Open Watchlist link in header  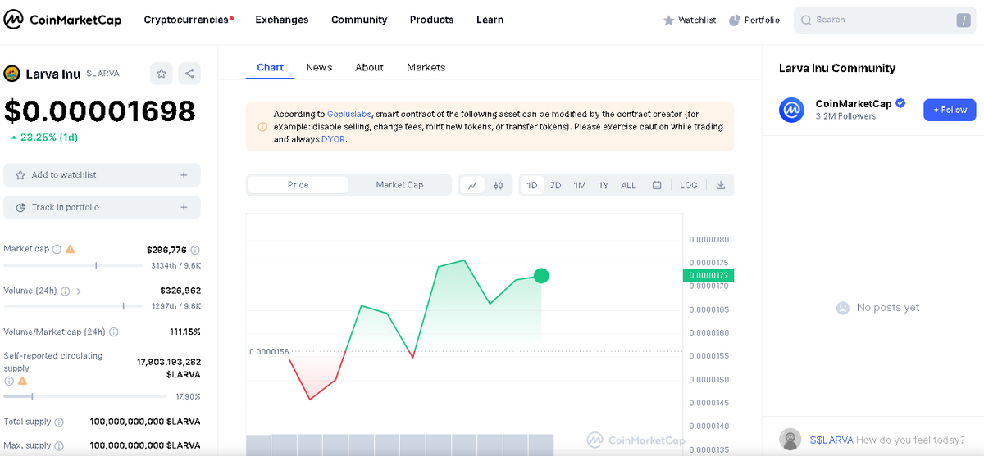pyautogui.click(x=690, y=20)
